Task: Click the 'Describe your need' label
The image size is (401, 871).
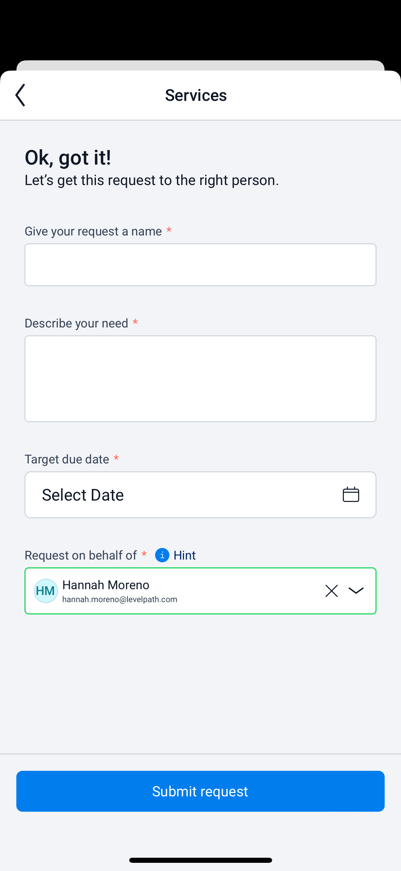Action: (77, 323)
